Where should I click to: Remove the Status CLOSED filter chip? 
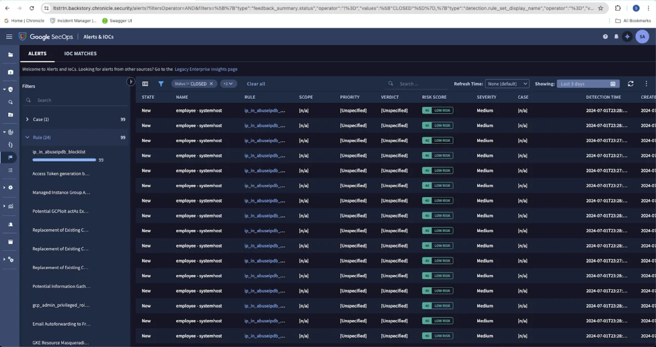pos(211,84)
